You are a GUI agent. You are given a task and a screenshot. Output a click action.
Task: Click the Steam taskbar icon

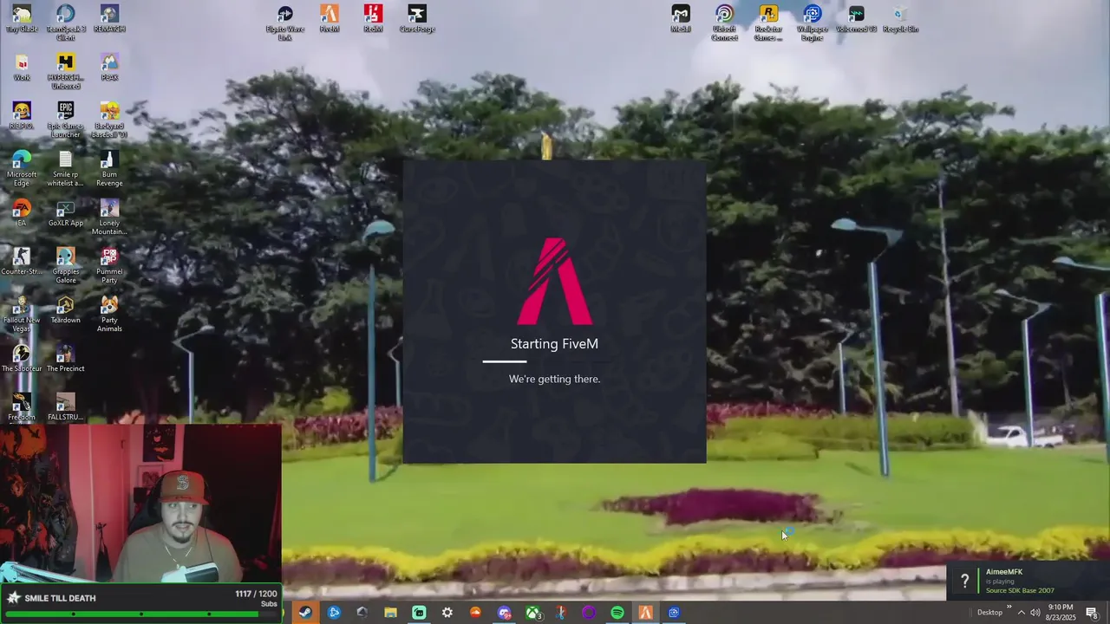[305, 613]
